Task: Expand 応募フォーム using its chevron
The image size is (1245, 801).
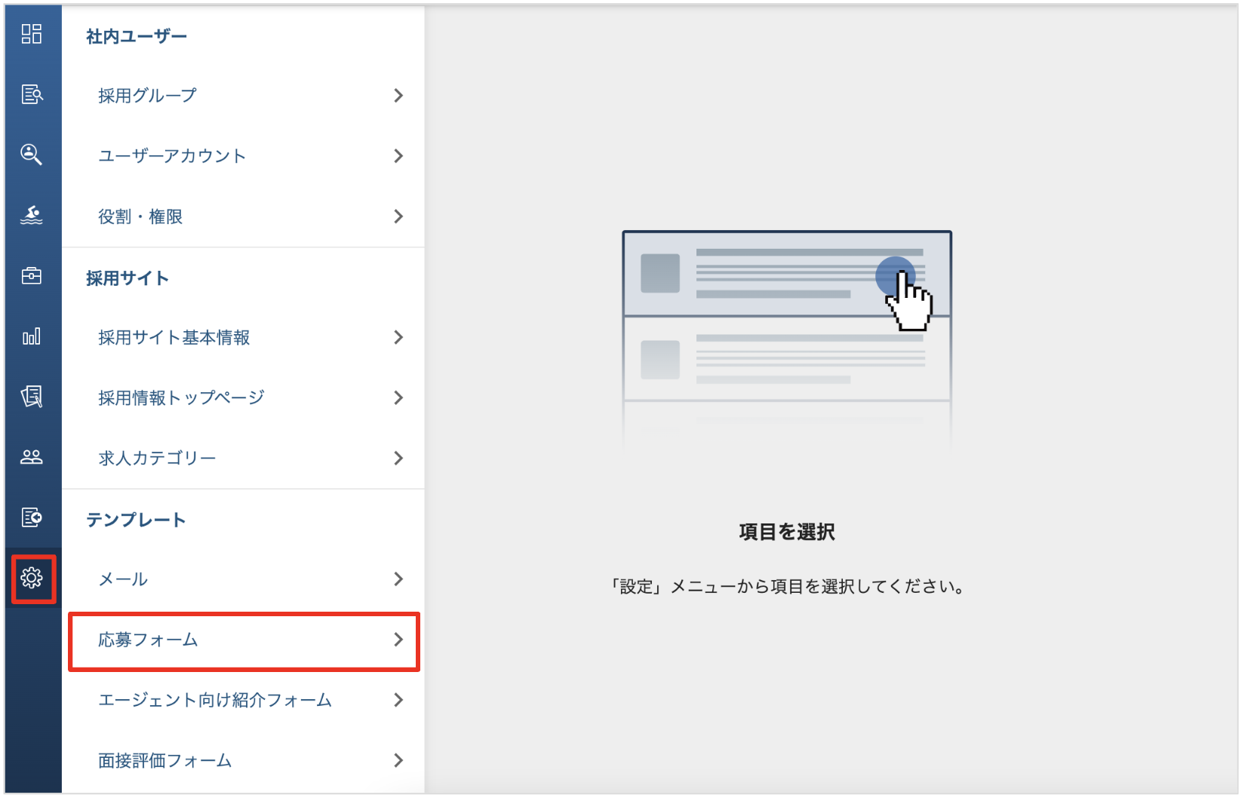Action: point(398,640)
